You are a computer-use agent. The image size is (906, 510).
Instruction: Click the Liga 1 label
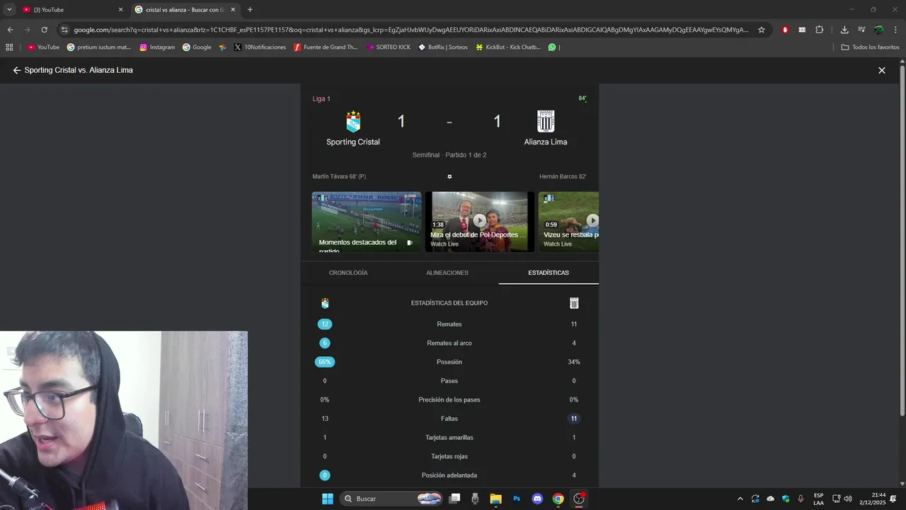coord(321,98)
